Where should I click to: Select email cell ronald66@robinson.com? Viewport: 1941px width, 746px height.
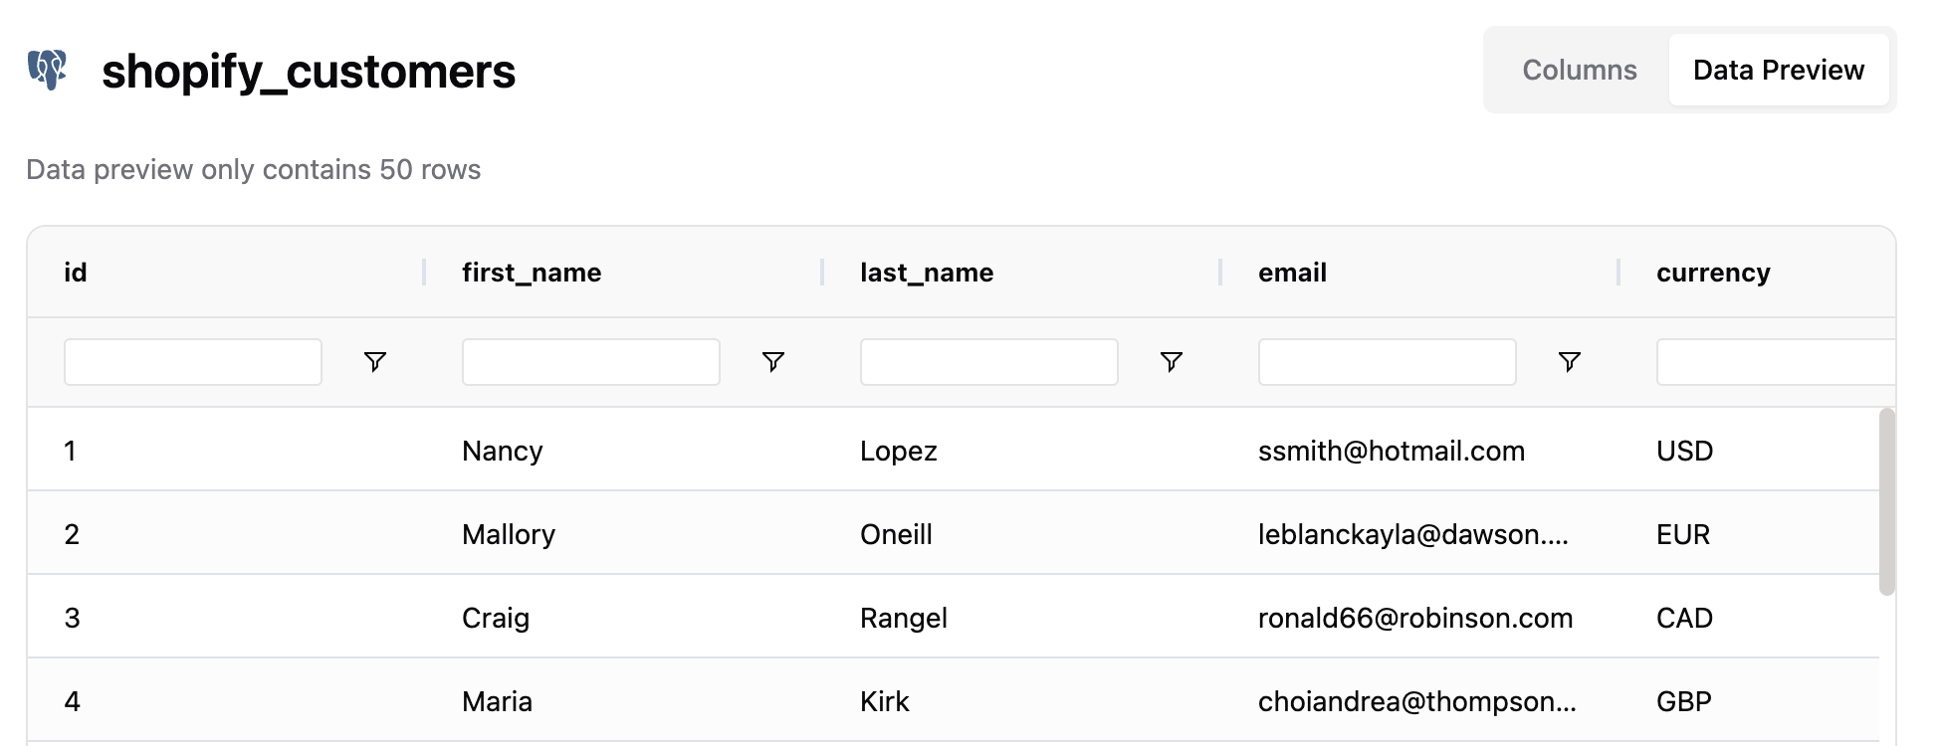pos(1415,618)
